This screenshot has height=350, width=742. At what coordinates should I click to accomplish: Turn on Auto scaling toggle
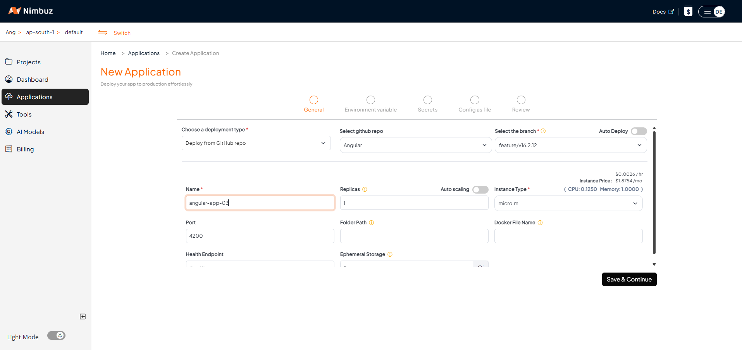point(480,189)
